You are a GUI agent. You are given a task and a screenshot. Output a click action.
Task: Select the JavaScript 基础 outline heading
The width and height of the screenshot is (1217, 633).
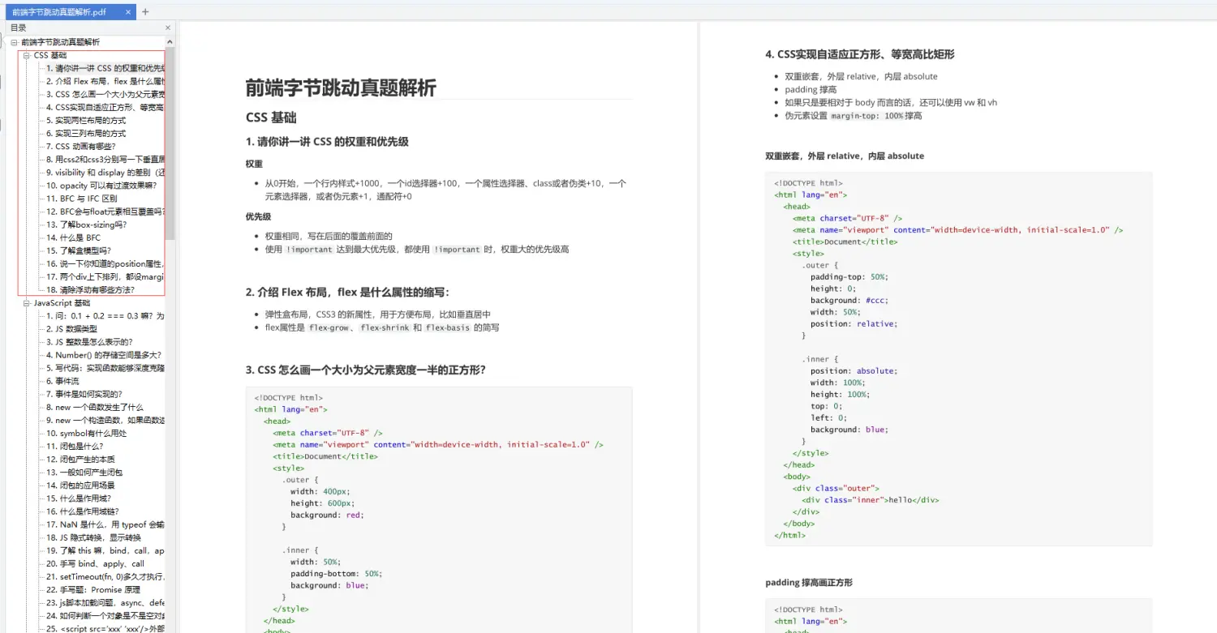(62, 302)
